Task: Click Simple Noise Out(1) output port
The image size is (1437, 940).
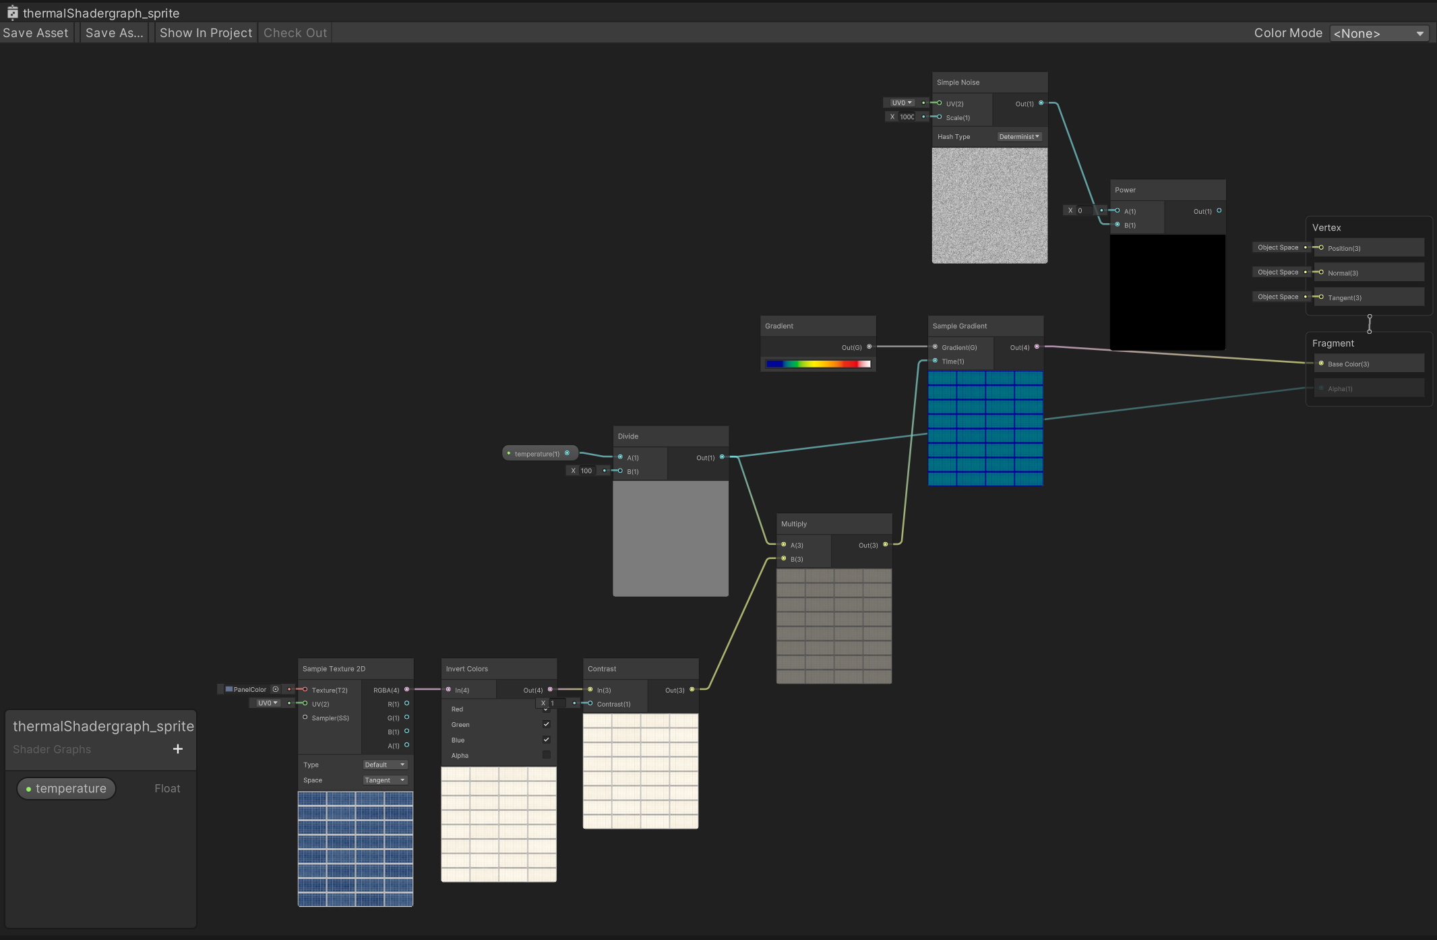Action: [1041, 103]
